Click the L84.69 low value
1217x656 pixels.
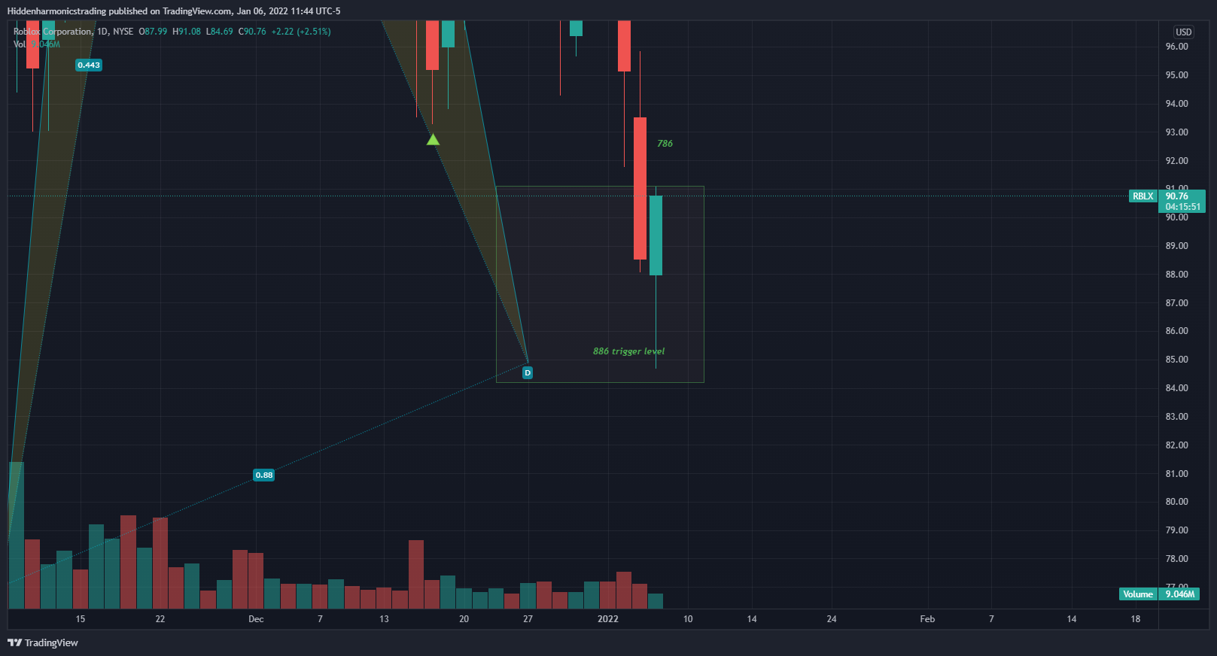pyautogui.click(x=220, y=32)
